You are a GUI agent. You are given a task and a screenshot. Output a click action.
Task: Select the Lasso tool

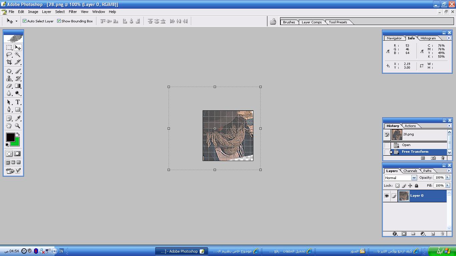point(9,55)
